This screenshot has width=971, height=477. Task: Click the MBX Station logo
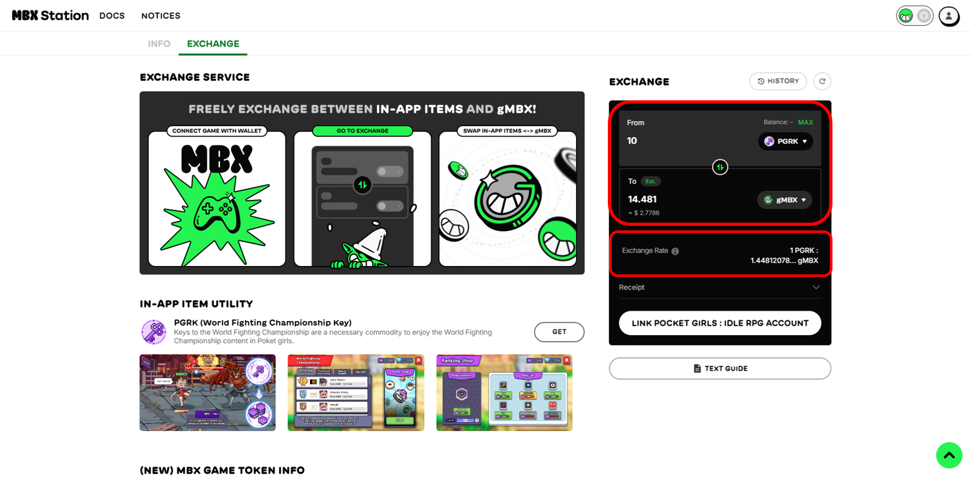[50, 16]
